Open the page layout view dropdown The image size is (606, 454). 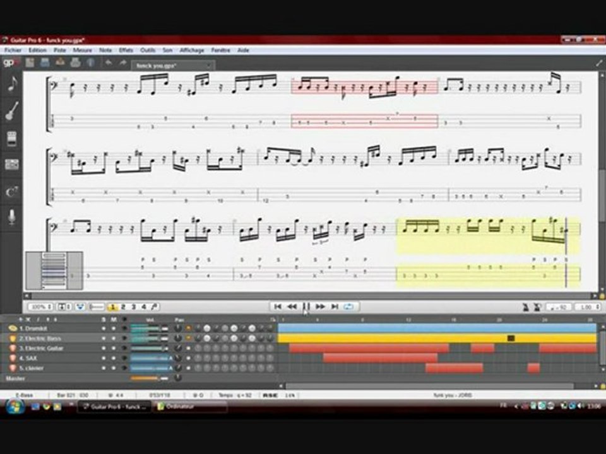pos(64,307)
